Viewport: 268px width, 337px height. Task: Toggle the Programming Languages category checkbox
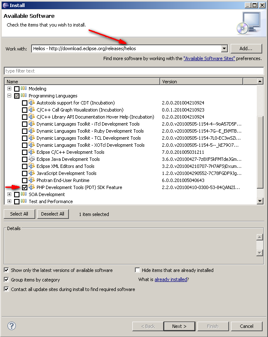coord(17,96)
